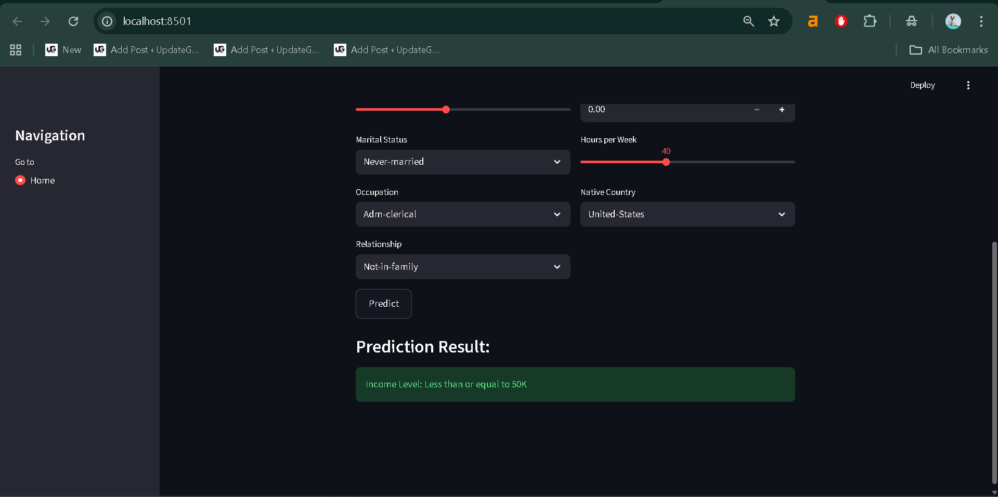Viewport: 998px width, 497px height.
Task: Open the browser zoom magnifier icon
Action: (x=748, y=21)
